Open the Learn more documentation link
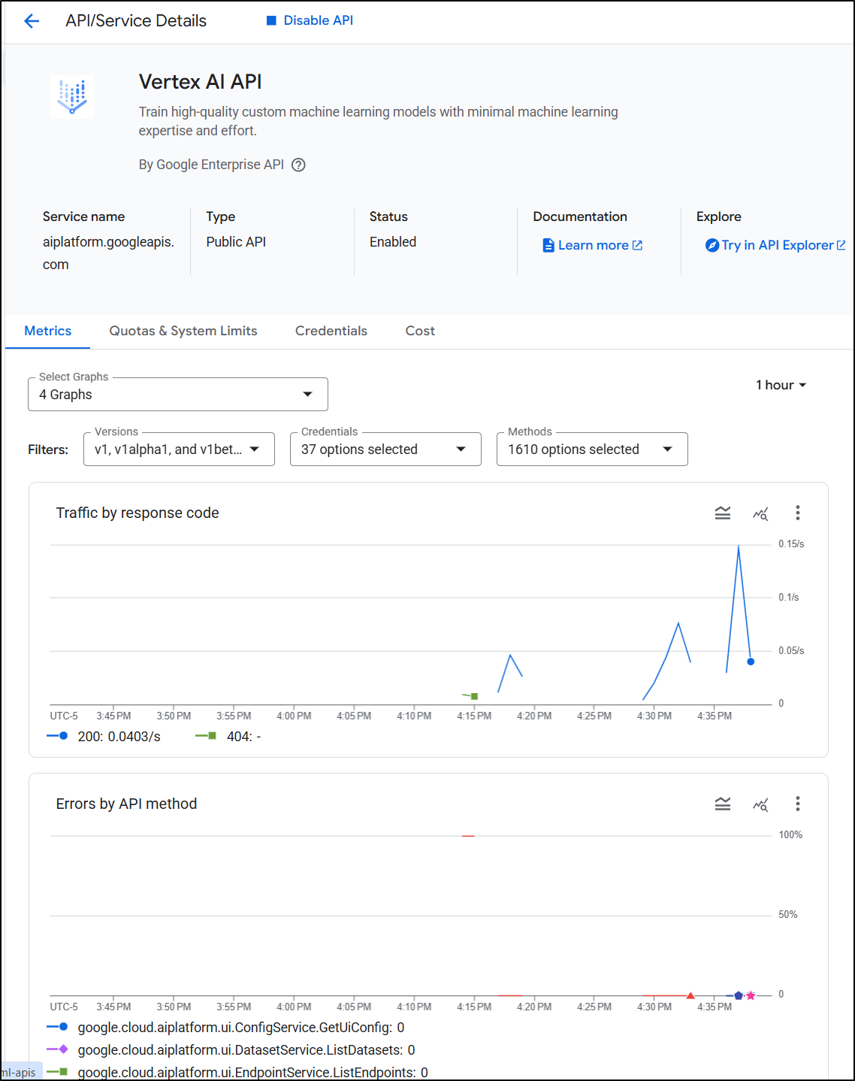This screenshot has width=855, height=1081. (600, 245)
